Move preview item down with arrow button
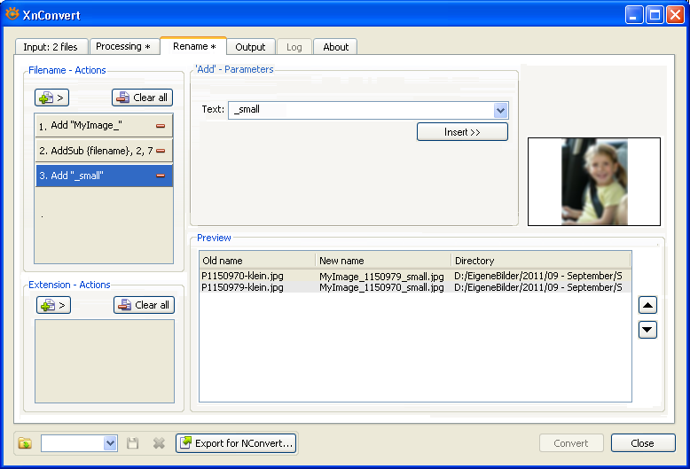Screen dimensions: 690x469 click(x=647, y=330)
